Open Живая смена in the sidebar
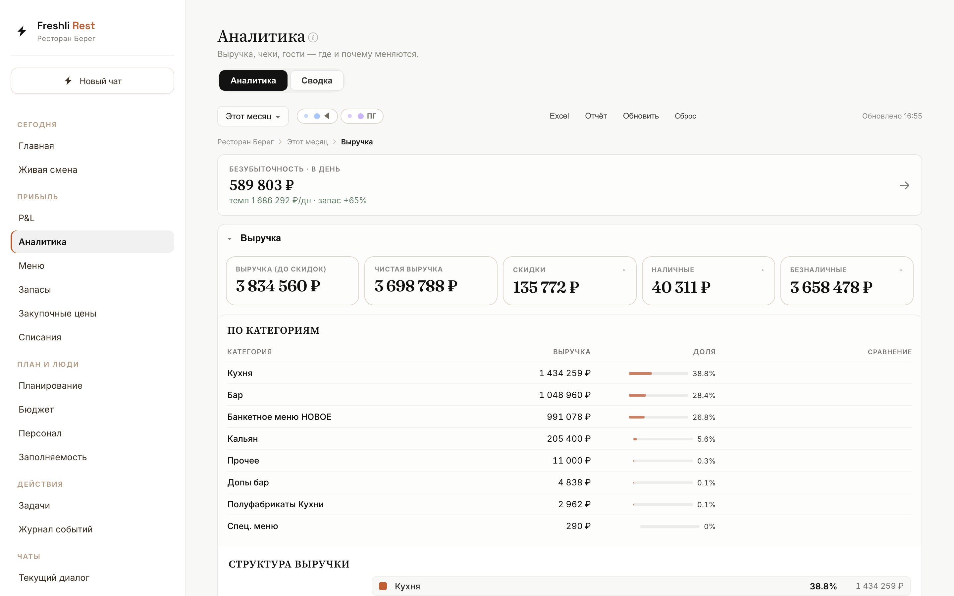The image size is (954, 596). [92, 170]
